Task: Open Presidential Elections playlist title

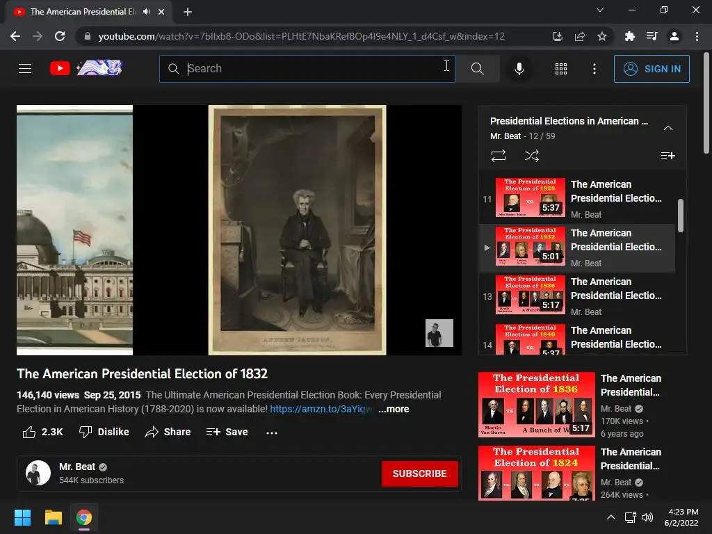Action: pos(569,121)
